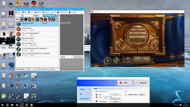Filter decks by Warlock class icon
Image resolution: width=190 pixels, height=107 pixels.
point(49,19)
